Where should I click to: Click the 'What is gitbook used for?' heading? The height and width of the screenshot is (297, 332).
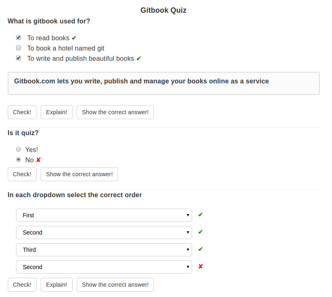pos(49,21)
